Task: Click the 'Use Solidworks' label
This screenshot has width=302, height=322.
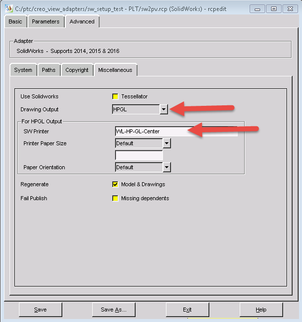Action: click(x=39, y=96)
